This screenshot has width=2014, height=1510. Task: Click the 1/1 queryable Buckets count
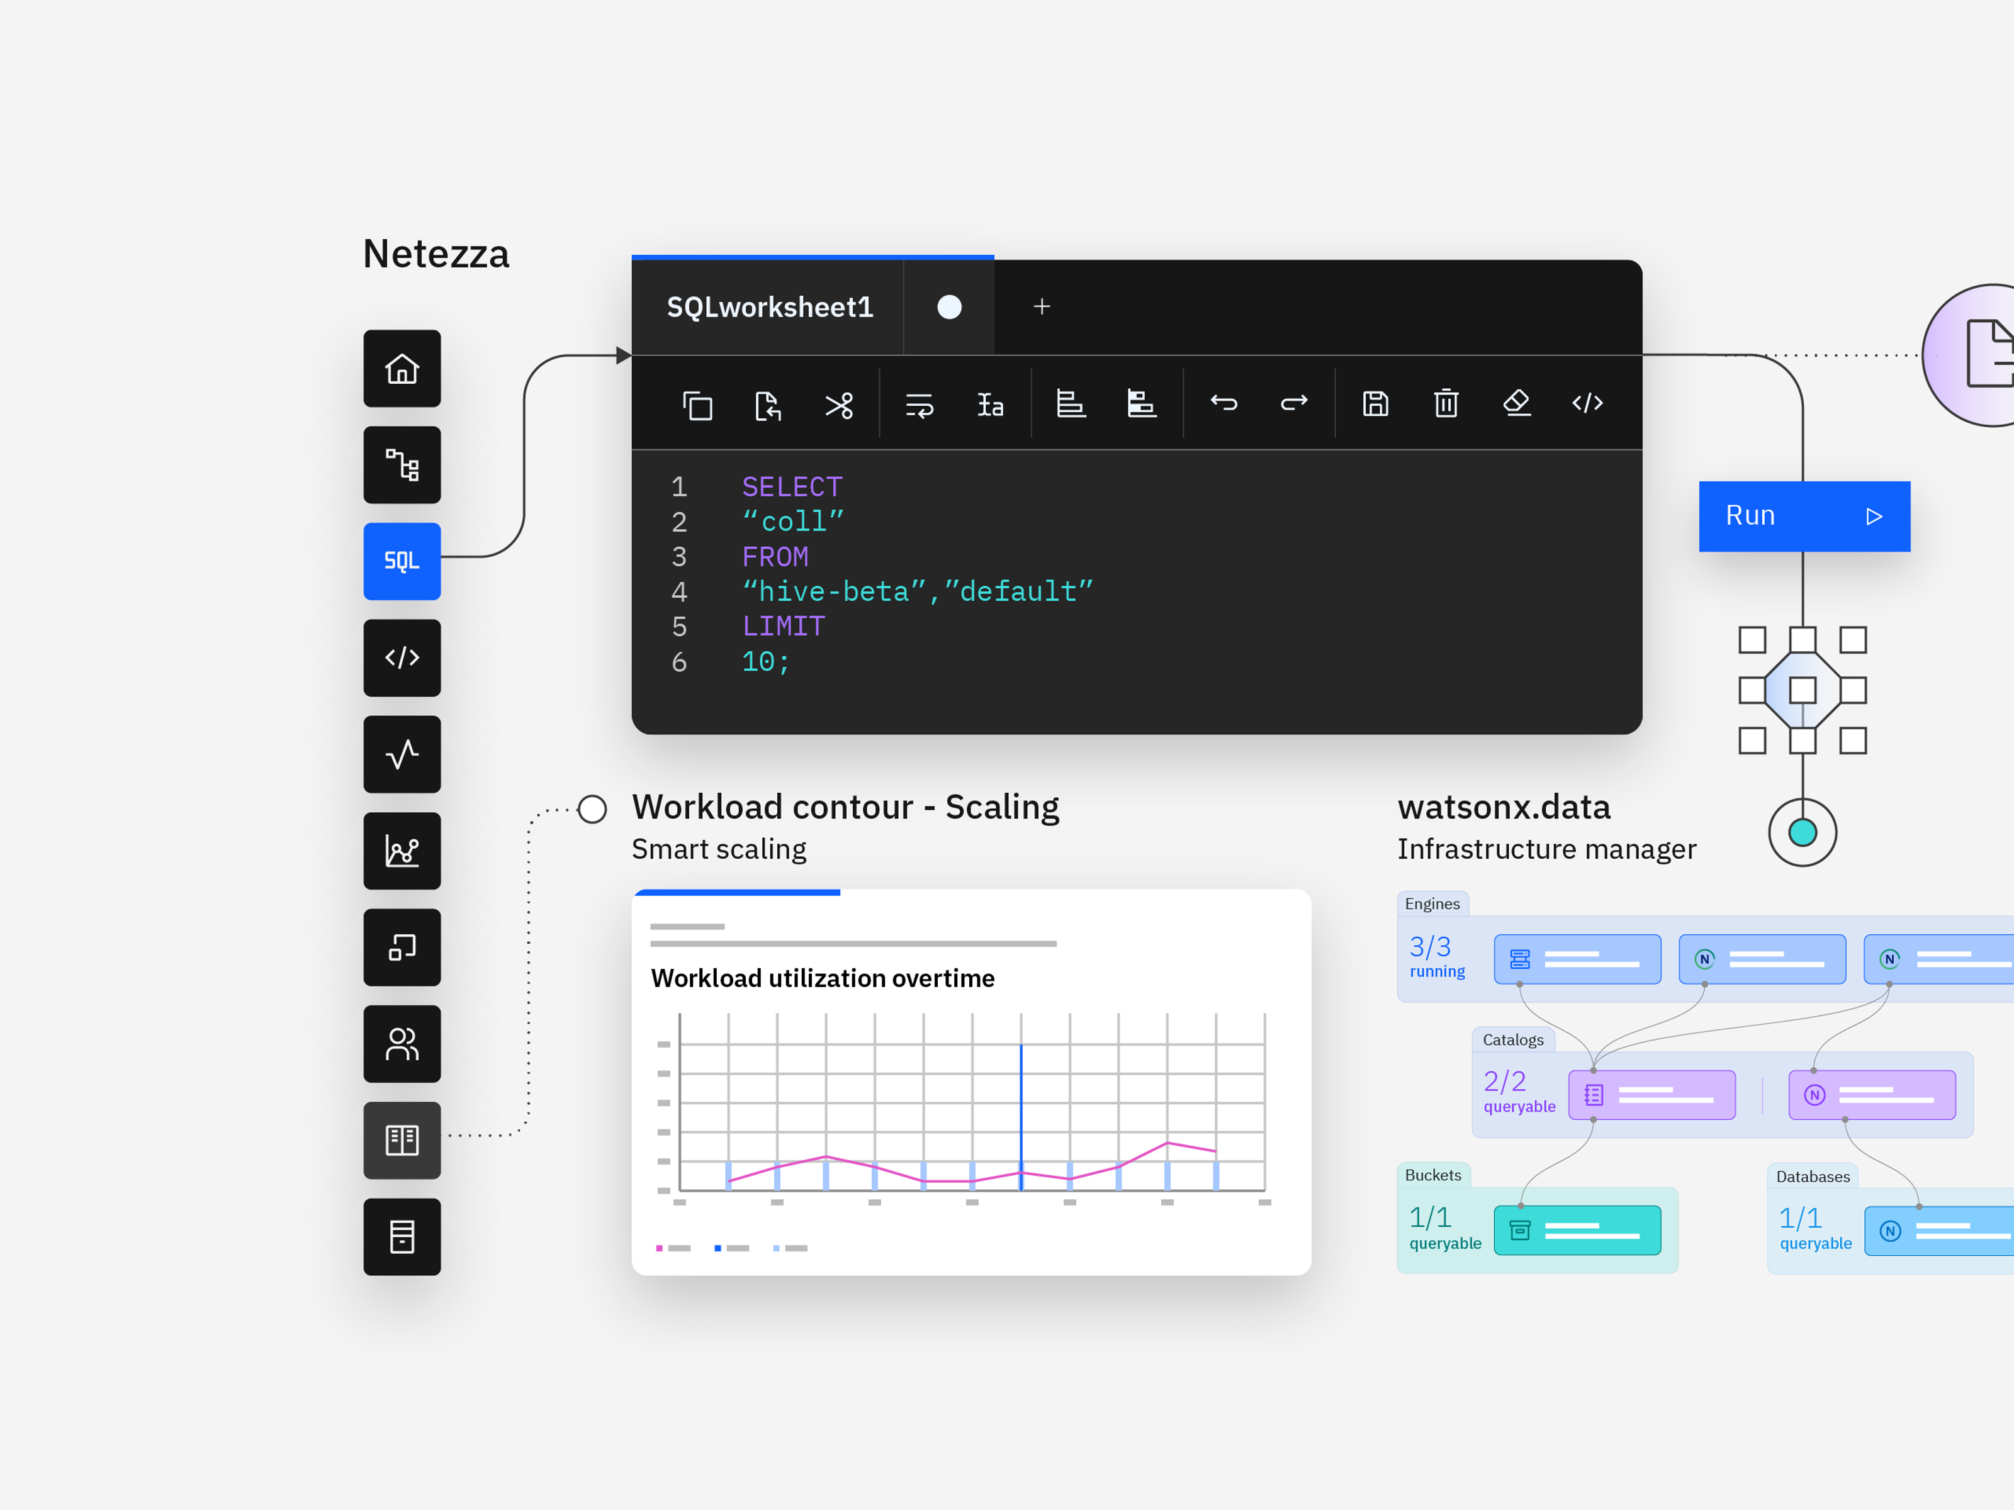point(1445,1228)
